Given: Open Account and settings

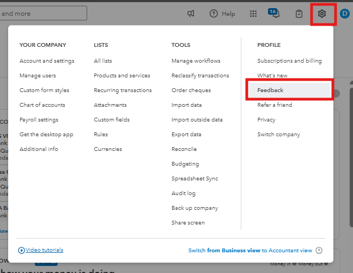Looking at the screenshot, I should click(47, 61).
